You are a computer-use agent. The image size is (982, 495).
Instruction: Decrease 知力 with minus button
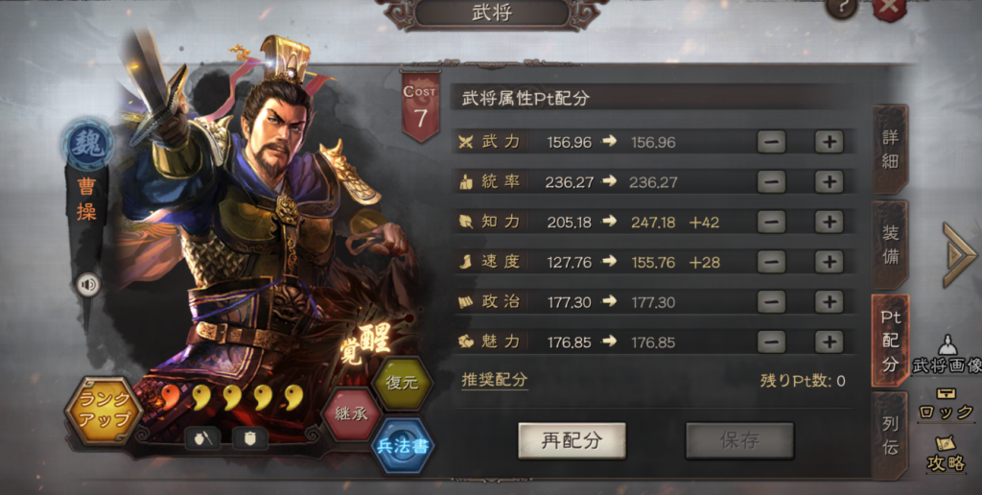pyautogui.click(x=771, y=222)
